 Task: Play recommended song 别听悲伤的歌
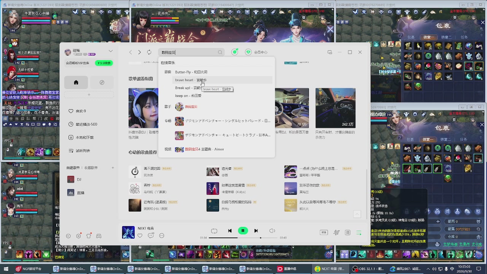pos(309,185)
